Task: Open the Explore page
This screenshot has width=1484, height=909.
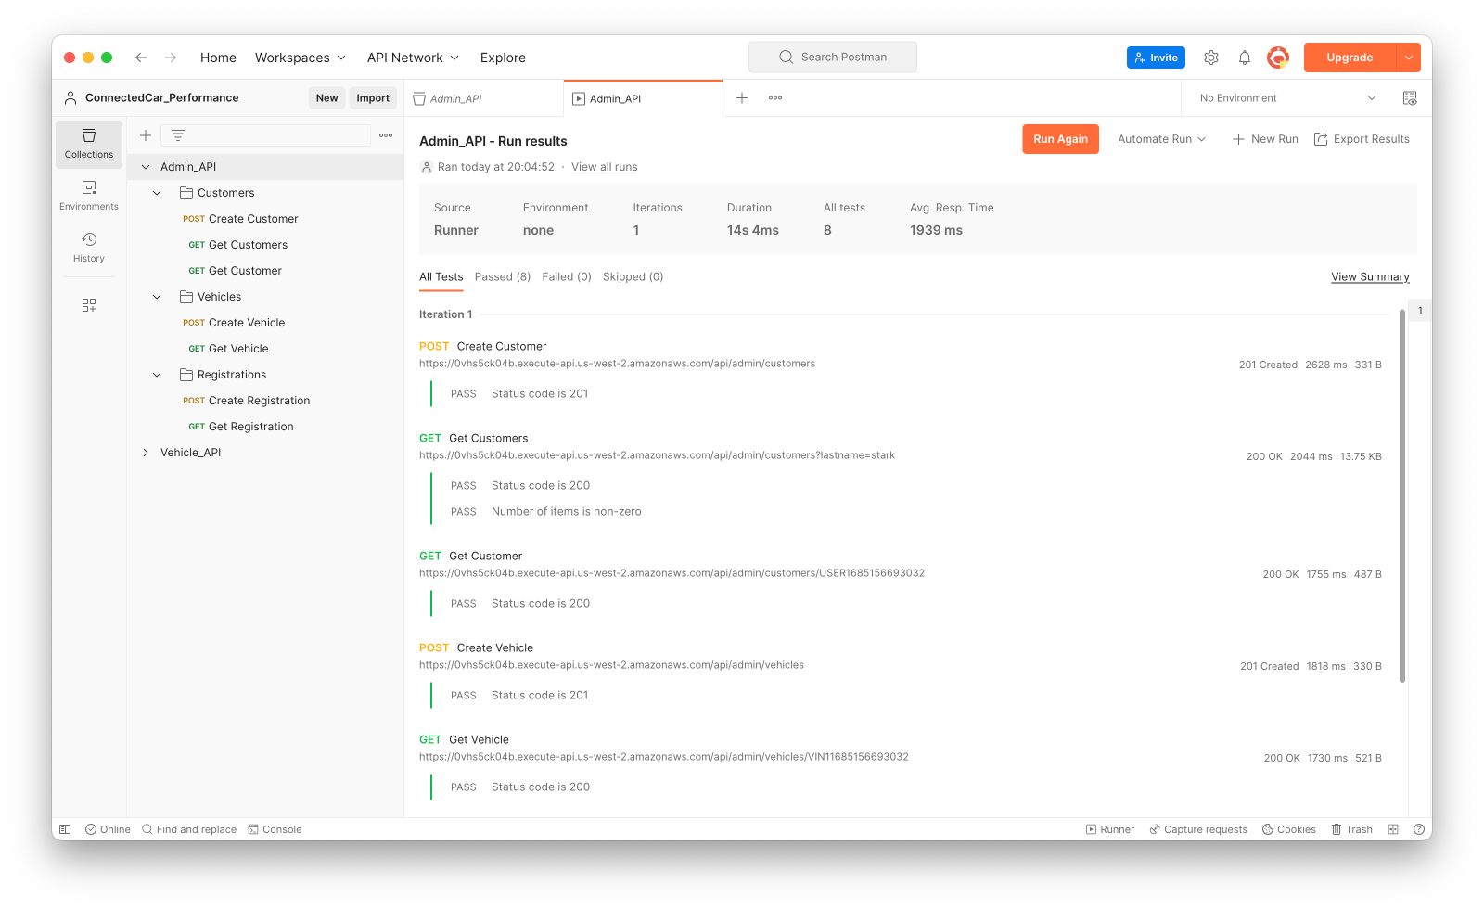Action: tap(503, 58)
